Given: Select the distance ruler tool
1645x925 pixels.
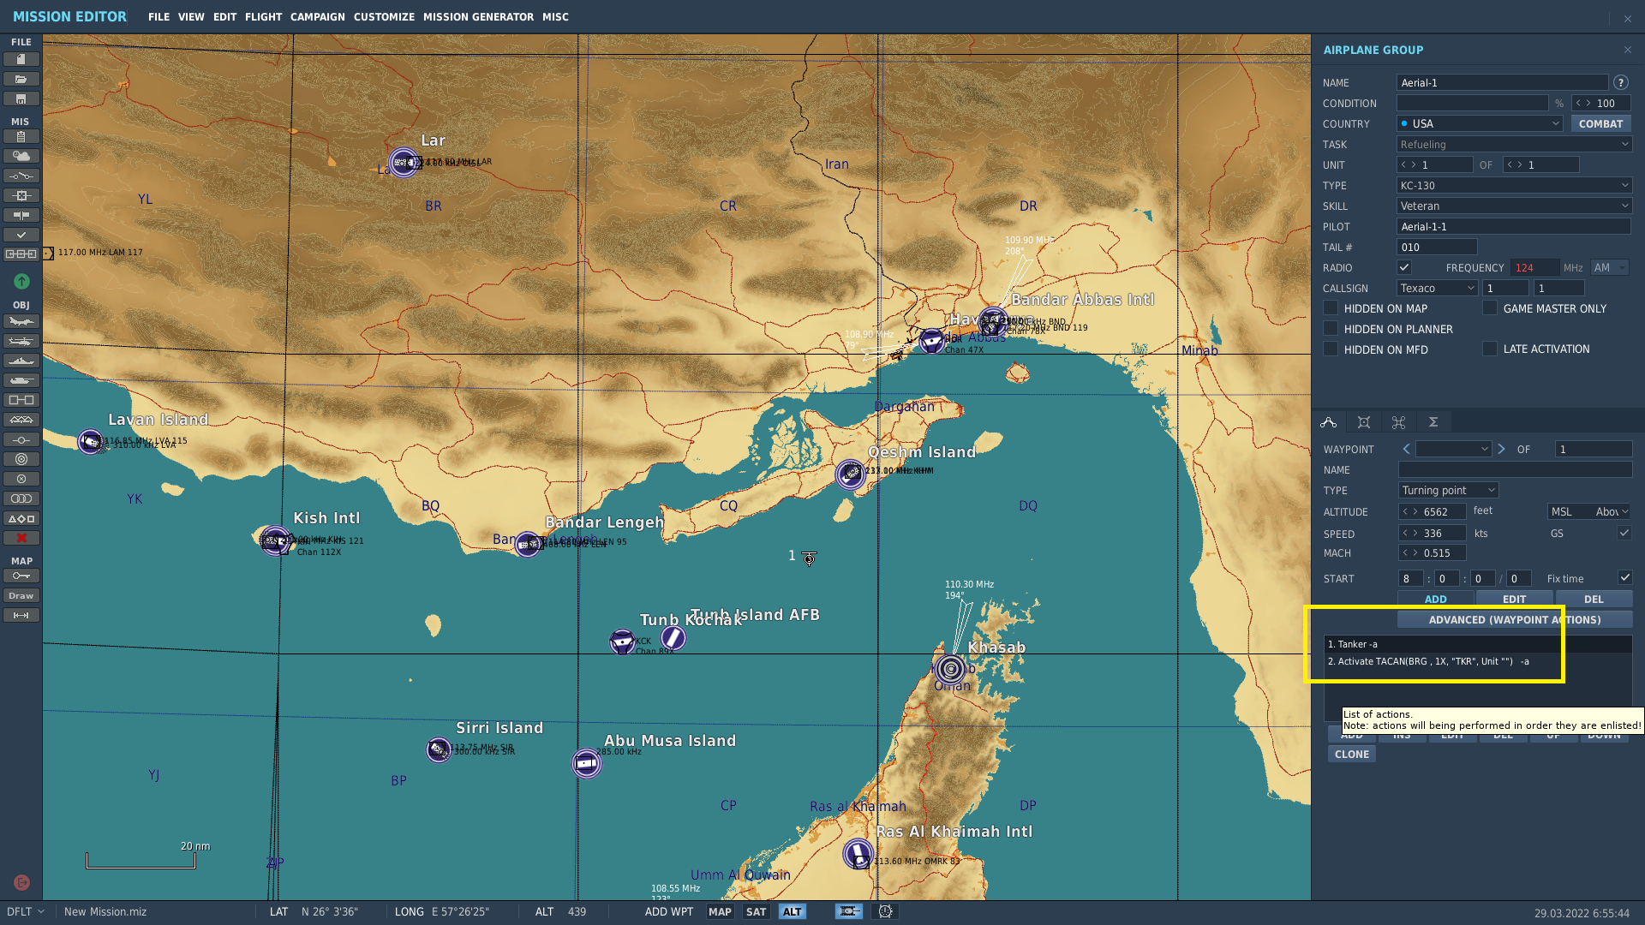Looking at the screenshot, I should (21, 615).
